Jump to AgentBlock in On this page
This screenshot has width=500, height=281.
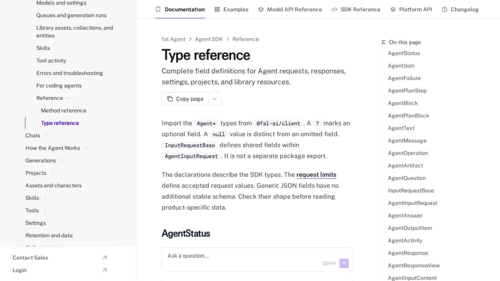(x=403, y=103)
